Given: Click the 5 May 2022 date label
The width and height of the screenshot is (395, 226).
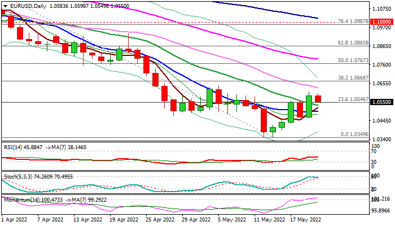Looking at the screenshot, I should coord(232,219).
